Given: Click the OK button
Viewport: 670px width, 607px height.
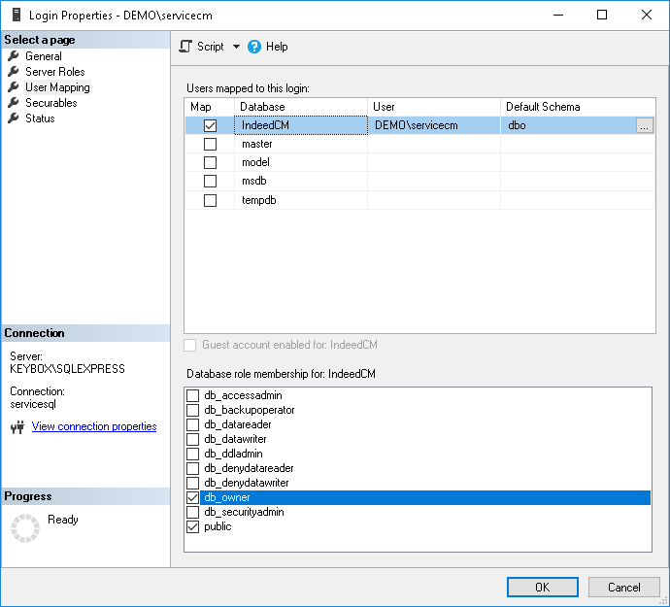Looking at the screenshot, I should [x=542, y=587].
